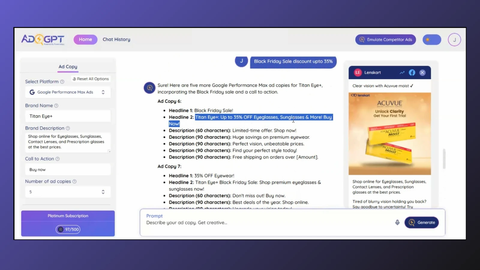Viewport: 480px width, 270px height.
Task: Click the Generate button
Action: [421, 222]
